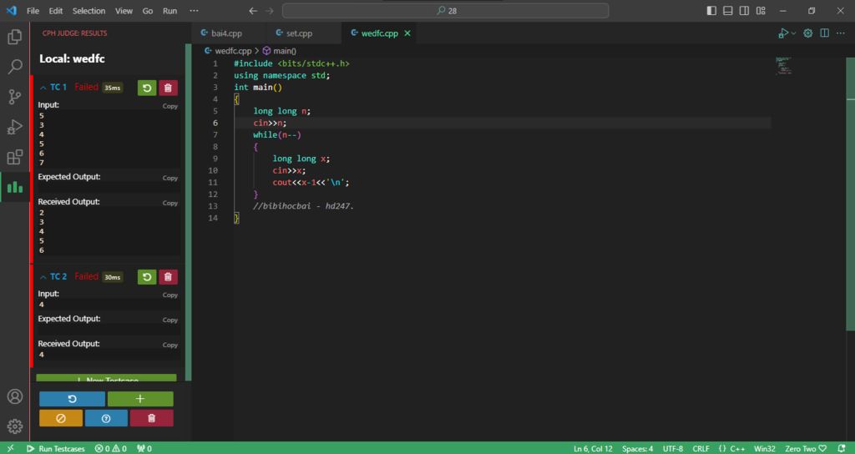855x454 pixels.
Task: Open the editor More Actions ellipsis
Action: point(840,33)
